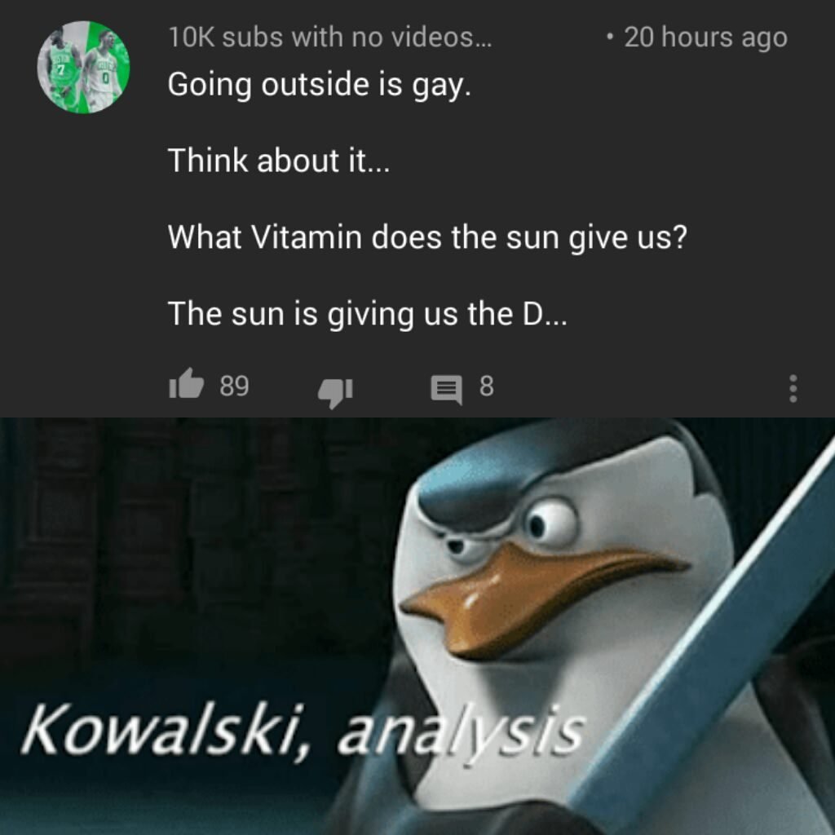Viewport: 835px width, 835px height.
Task: Click the penguin's wide-open right eye
Action: (551, 523)
